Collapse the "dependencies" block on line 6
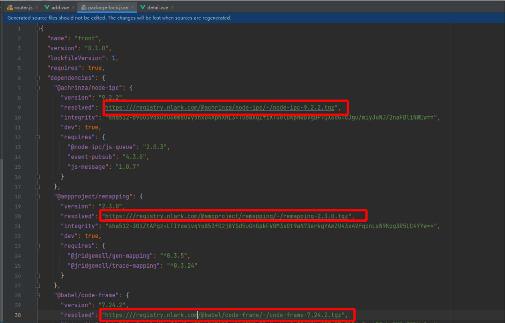The width and height of the screenshot is (505, 323). pyautogui.click(x=37, y=78)
